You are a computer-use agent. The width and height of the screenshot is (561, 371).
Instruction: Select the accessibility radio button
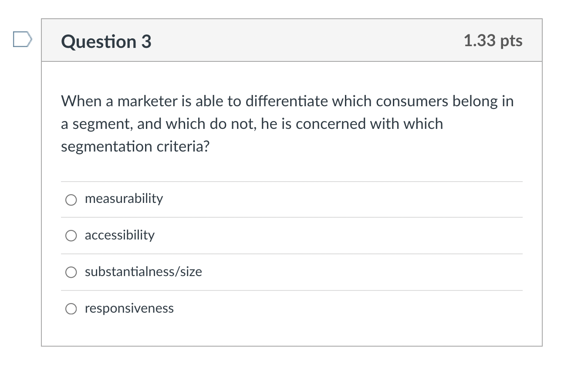pos(71,236)
